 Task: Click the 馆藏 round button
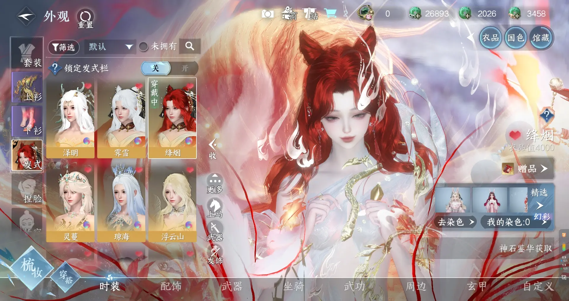[x=541, y=38]
